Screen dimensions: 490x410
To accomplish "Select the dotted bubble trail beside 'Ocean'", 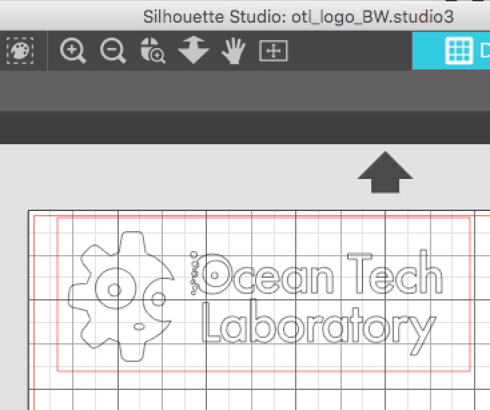I will (x=194, y=269).
